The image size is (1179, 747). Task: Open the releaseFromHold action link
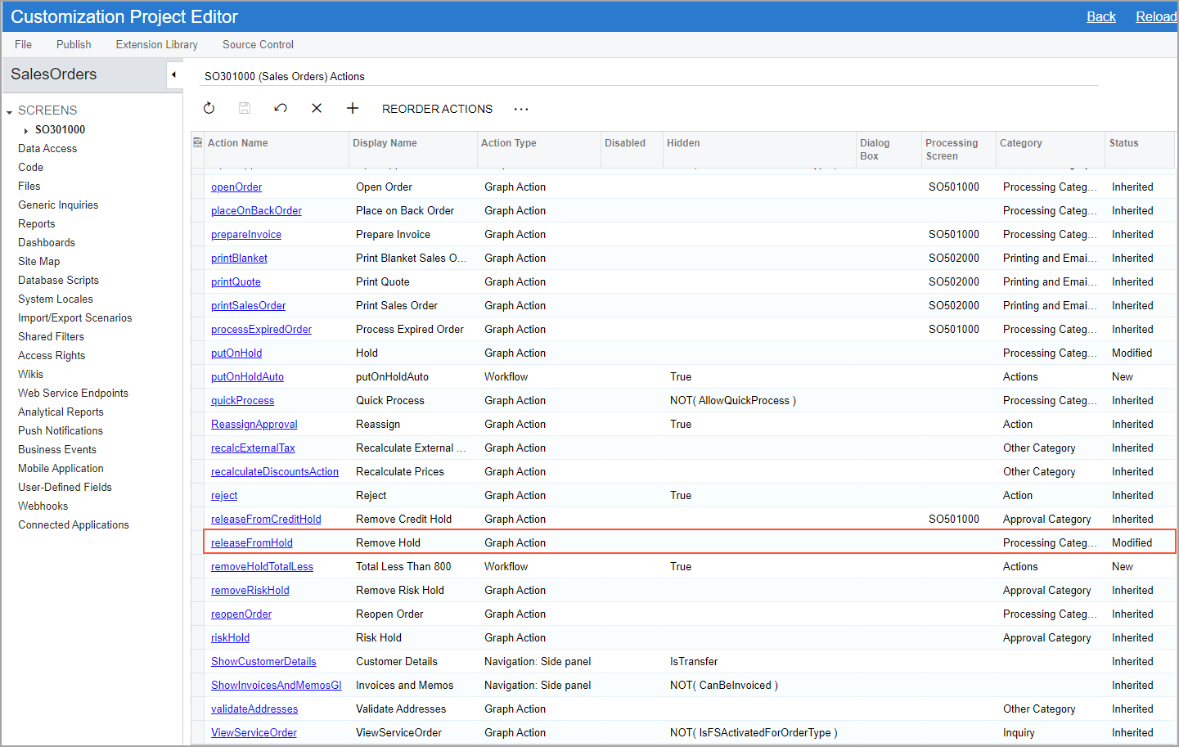click(251, 542)
